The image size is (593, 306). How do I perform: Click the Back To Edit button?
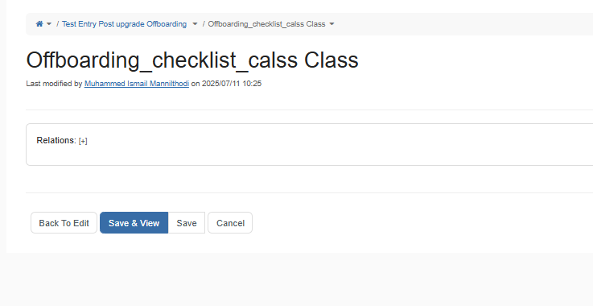[x=64, y=223]
